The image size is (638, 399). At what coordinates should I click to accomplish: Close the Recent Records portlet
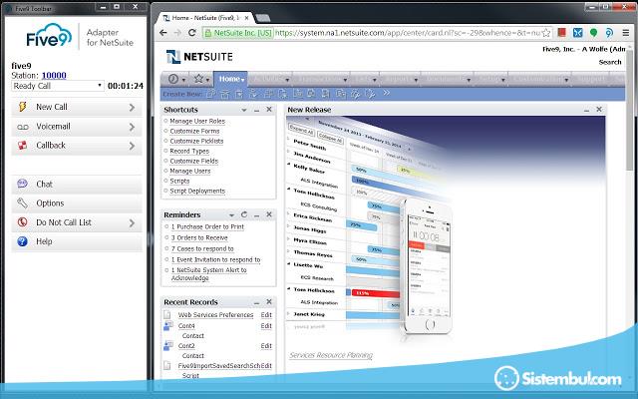click(269, 302)
